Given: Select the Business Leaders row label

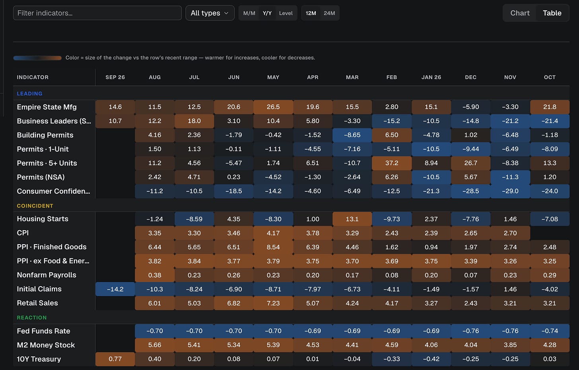Looking at the screenshot, I should tap(54, 121).
